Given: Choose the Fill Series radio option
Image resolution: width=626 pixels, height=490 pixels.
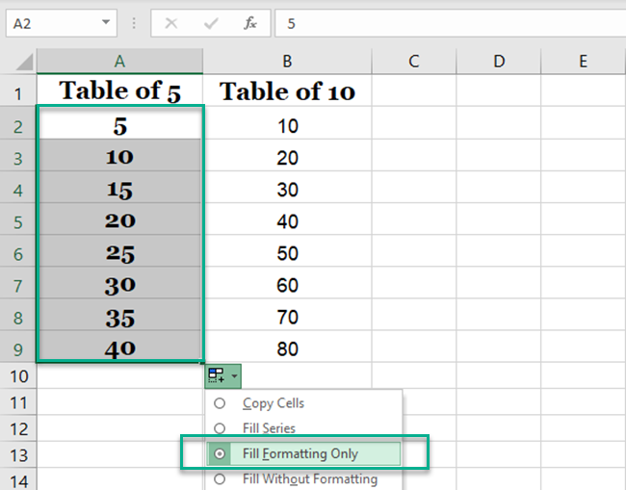Looking at the screenshot, I should [x=220, y=428].
